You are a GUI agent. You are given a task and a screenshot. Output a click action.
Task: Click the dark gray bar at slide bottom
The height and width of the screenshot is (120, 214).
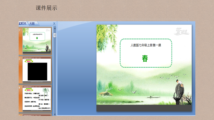coord(144,108)
